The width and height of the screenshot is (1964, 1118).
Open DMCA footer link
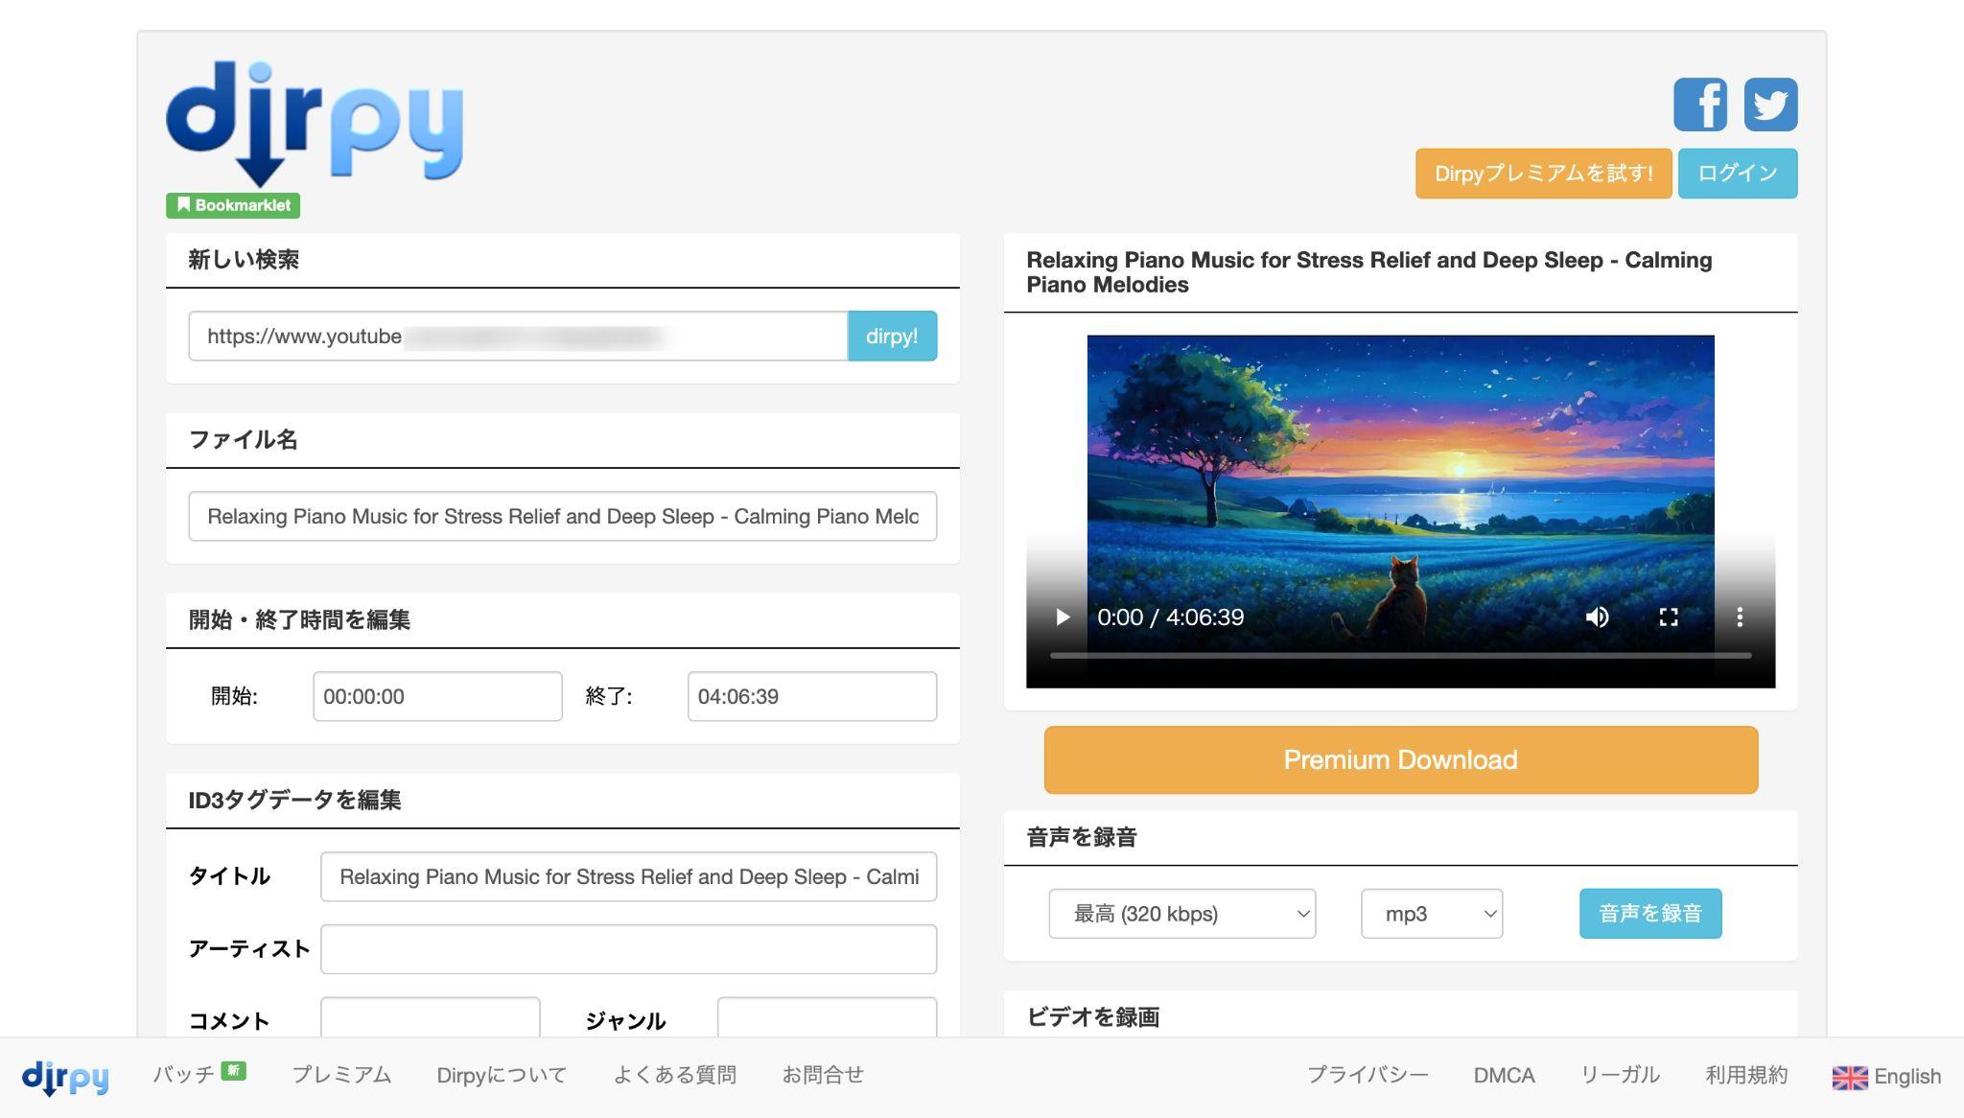coord(1504,1076)
